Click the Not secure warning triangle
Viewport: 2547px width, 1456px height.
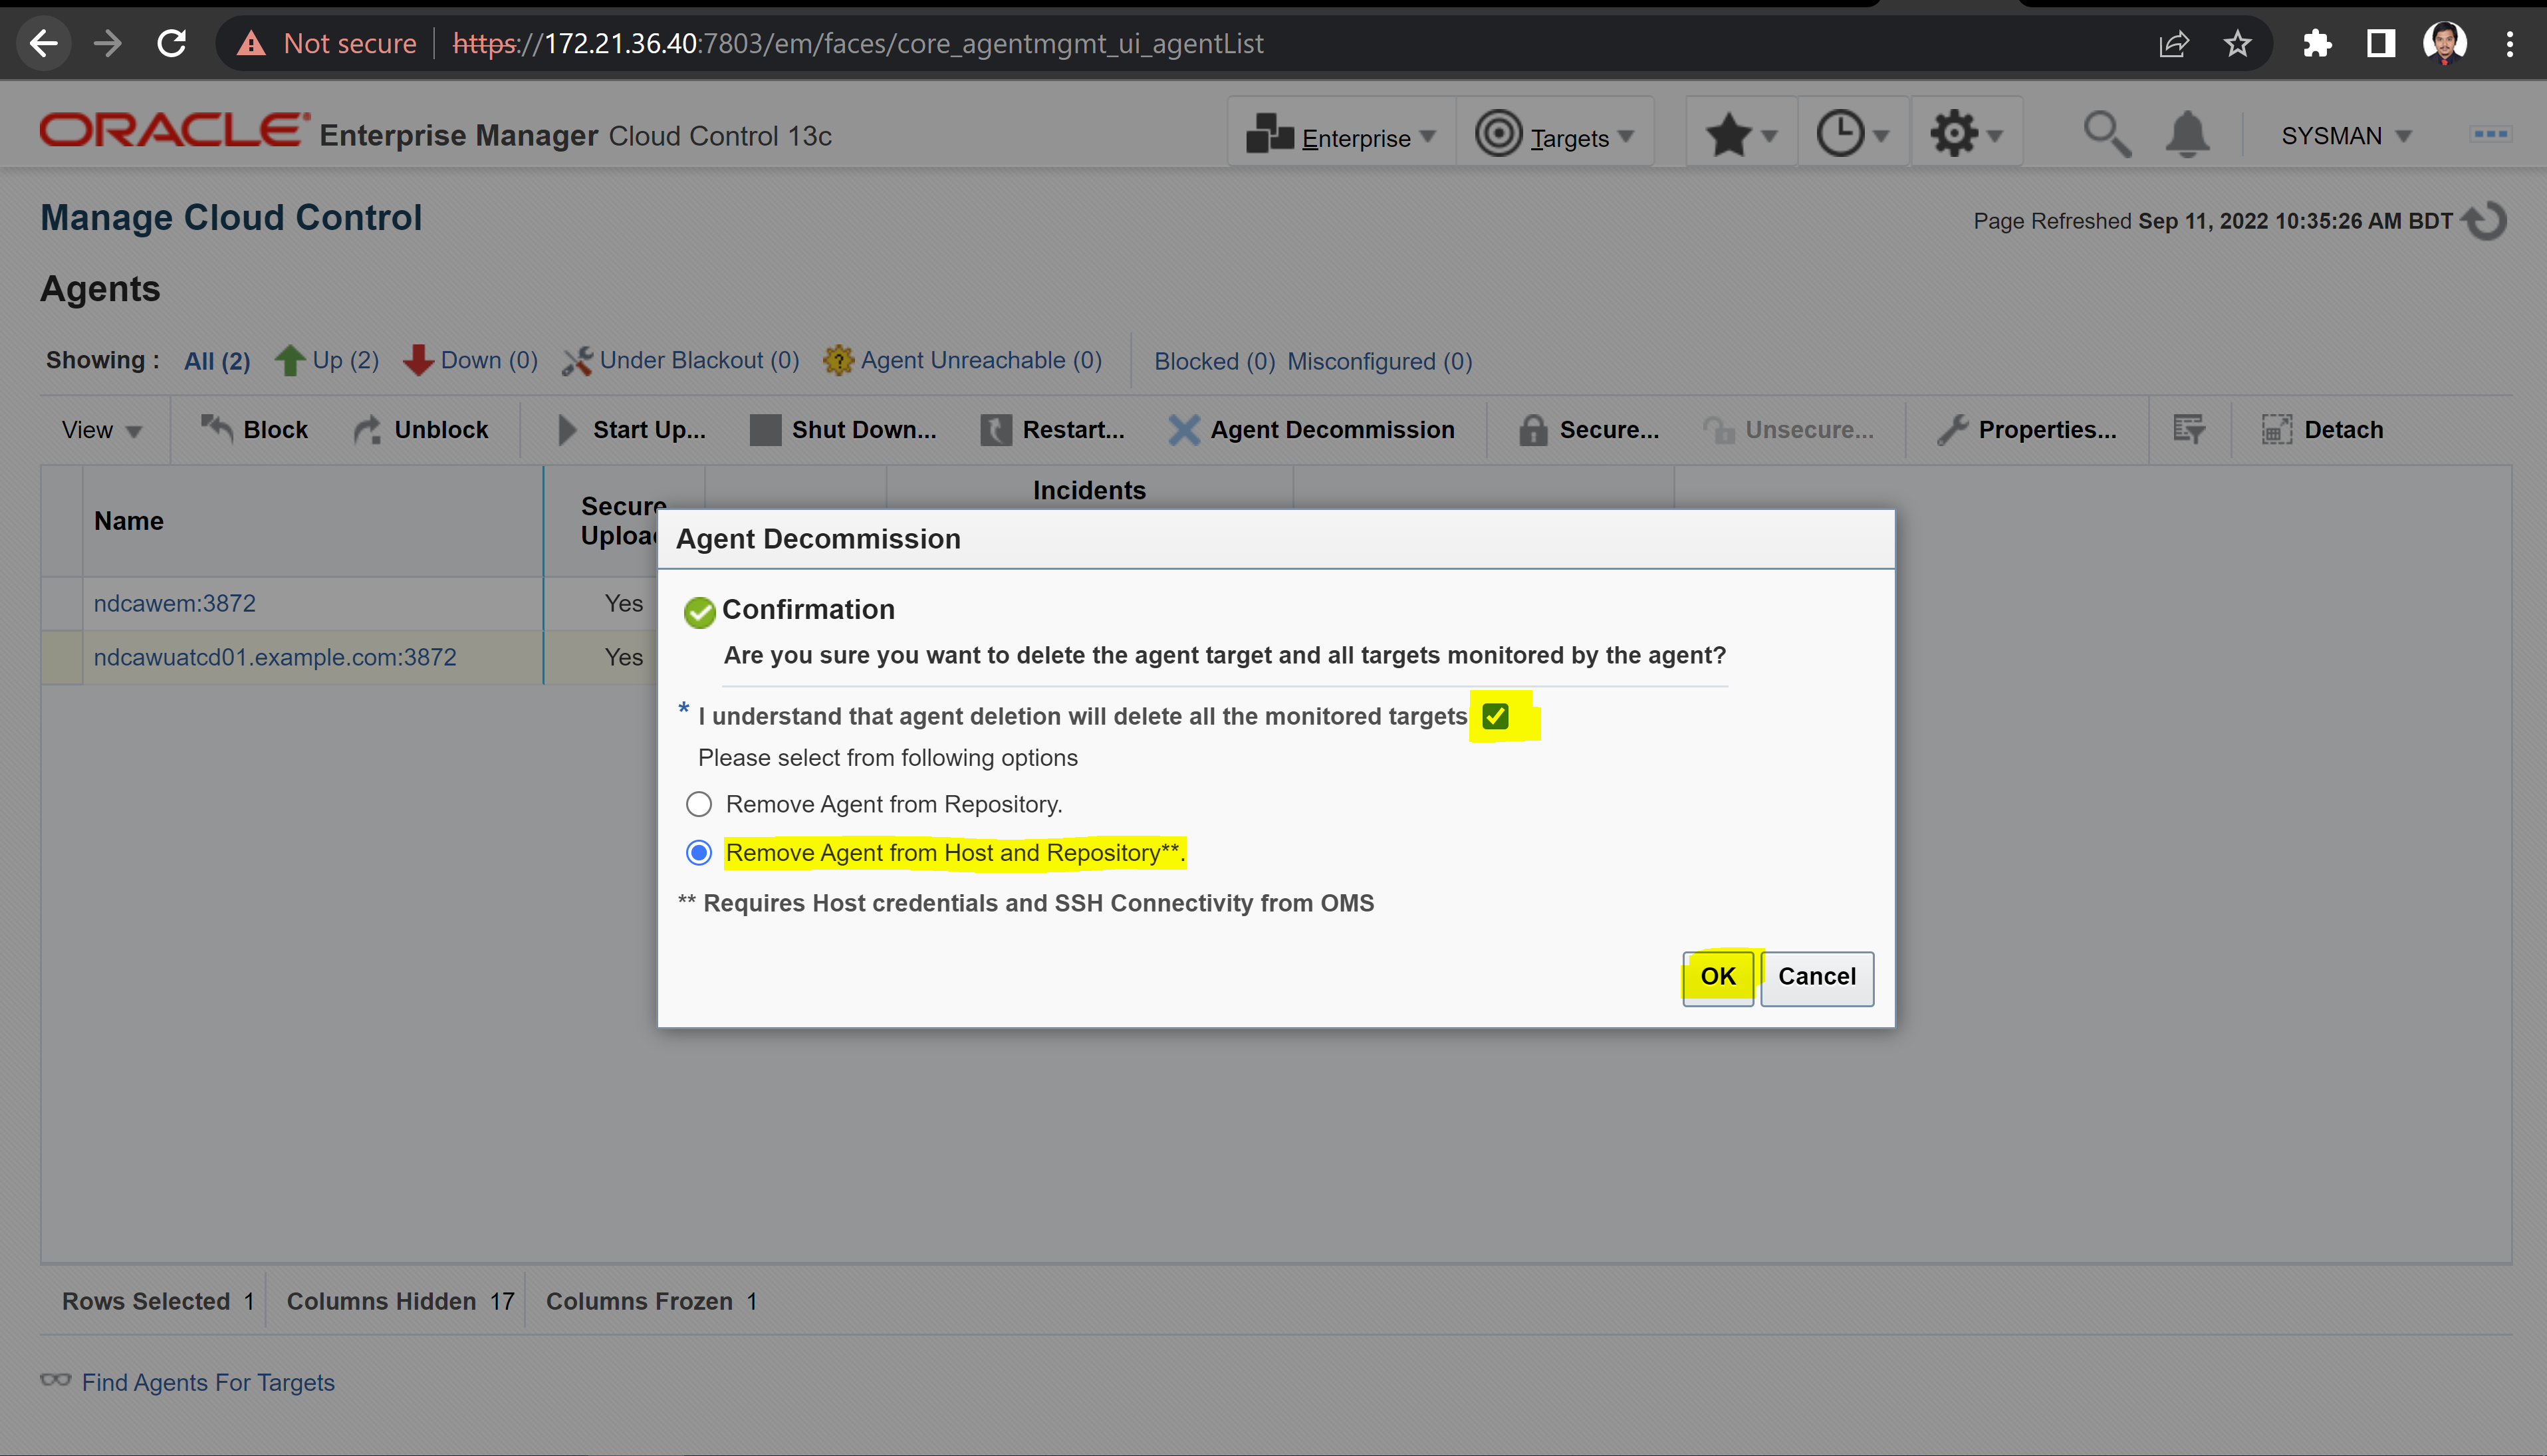click(251, 44)
